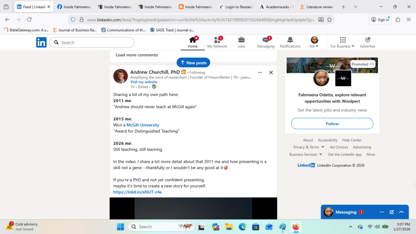
Task: Open the About footer link
Action: [x=308, y=140]
